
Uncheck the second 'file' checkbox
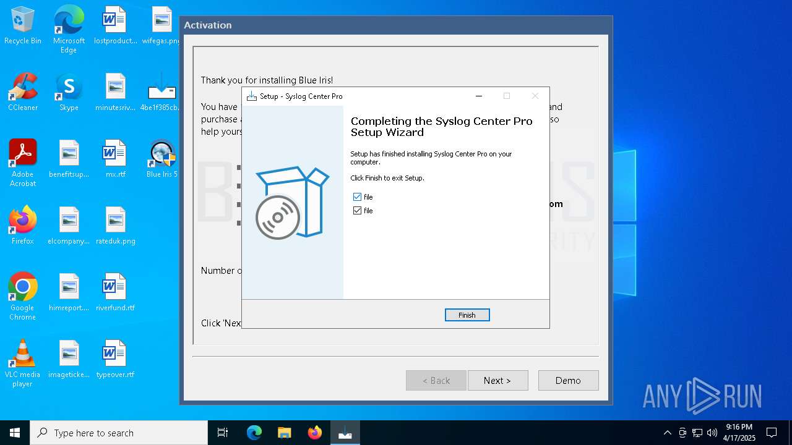(357, 211)
